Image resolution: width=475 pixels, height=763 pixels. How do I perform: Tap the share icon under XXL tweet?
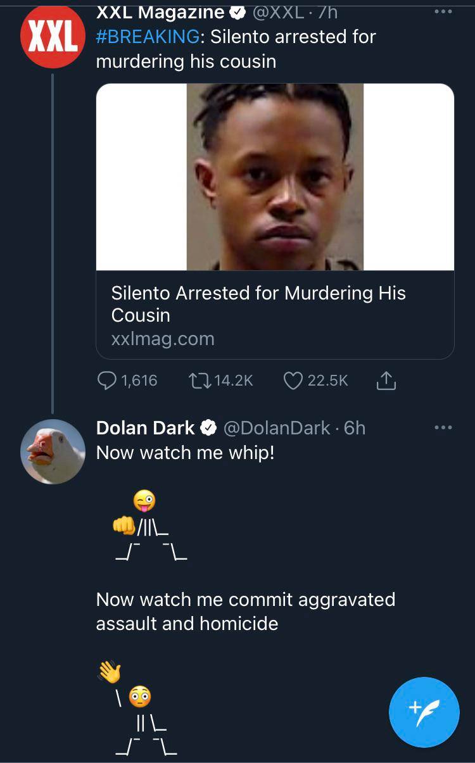tap(386, 380)
